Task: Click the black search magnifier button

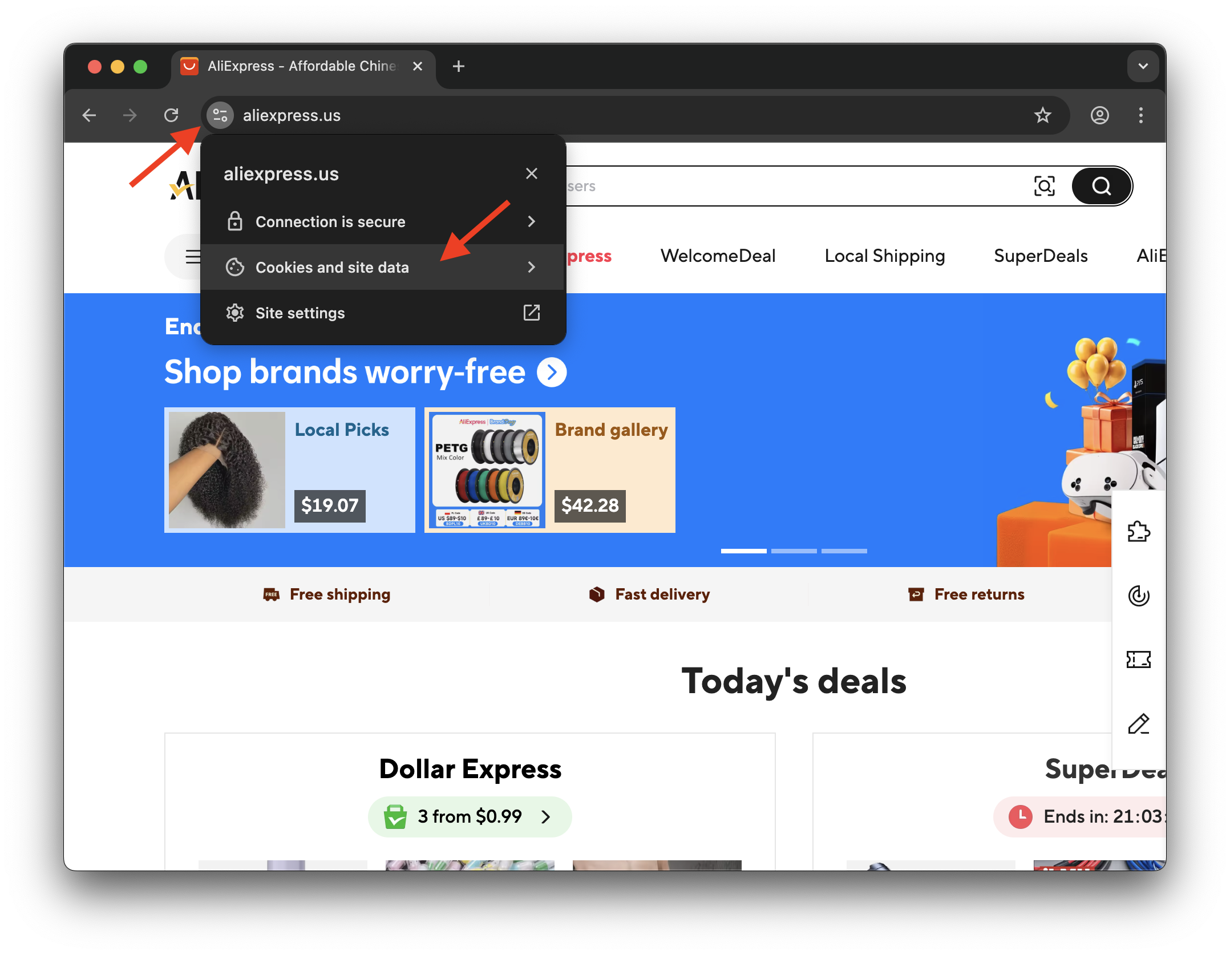Action: [1101, 186]
